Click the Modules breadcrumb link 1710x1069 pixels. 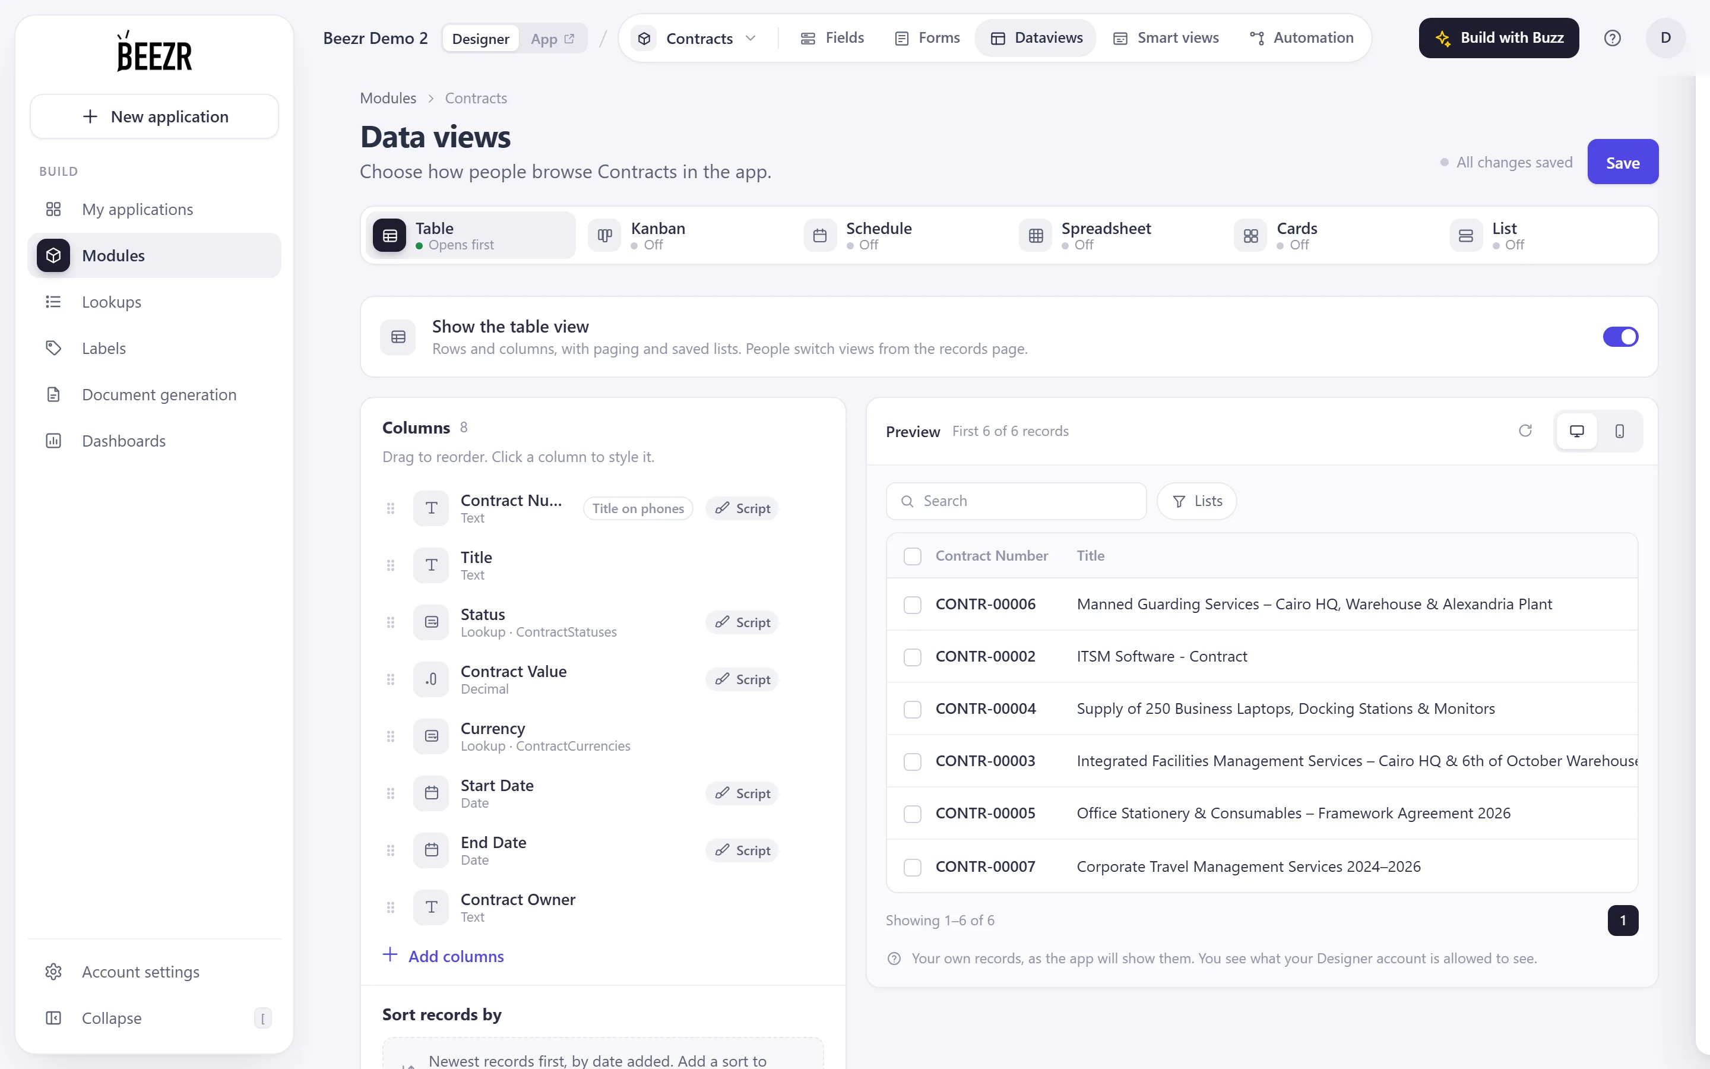click(x=388, y=98)
